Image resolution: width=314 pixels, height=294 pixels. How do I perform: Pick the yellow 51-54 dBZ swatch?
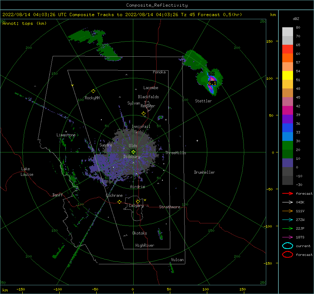pos(287,76)
